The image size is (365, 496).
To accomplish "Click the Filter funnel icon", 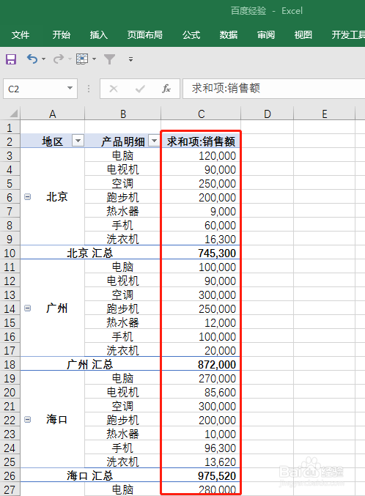I will (109, 59).
